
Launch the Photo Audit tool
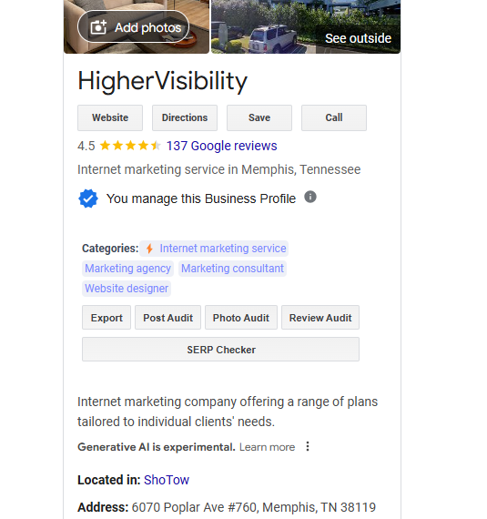pyautogui.click(x=241, y=318)
